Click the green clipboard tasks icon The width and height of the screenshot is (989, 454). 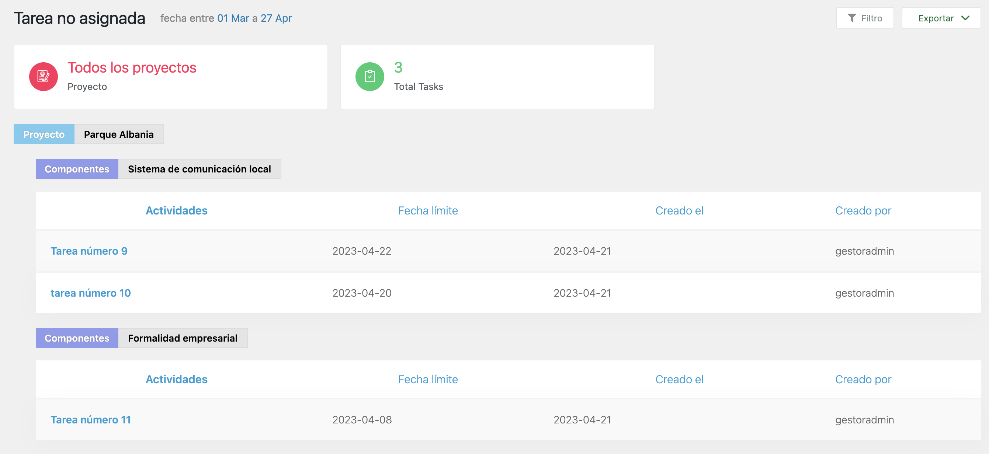370,77
